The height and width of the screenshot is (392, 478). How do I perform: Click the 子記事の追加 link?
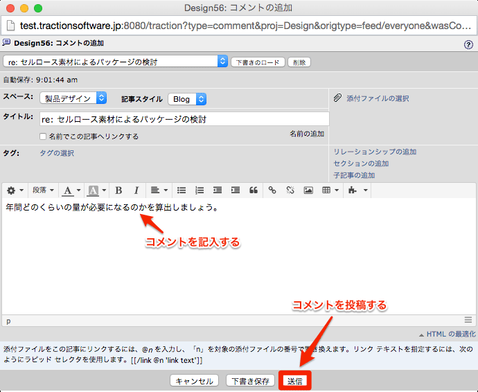[354, 175]
